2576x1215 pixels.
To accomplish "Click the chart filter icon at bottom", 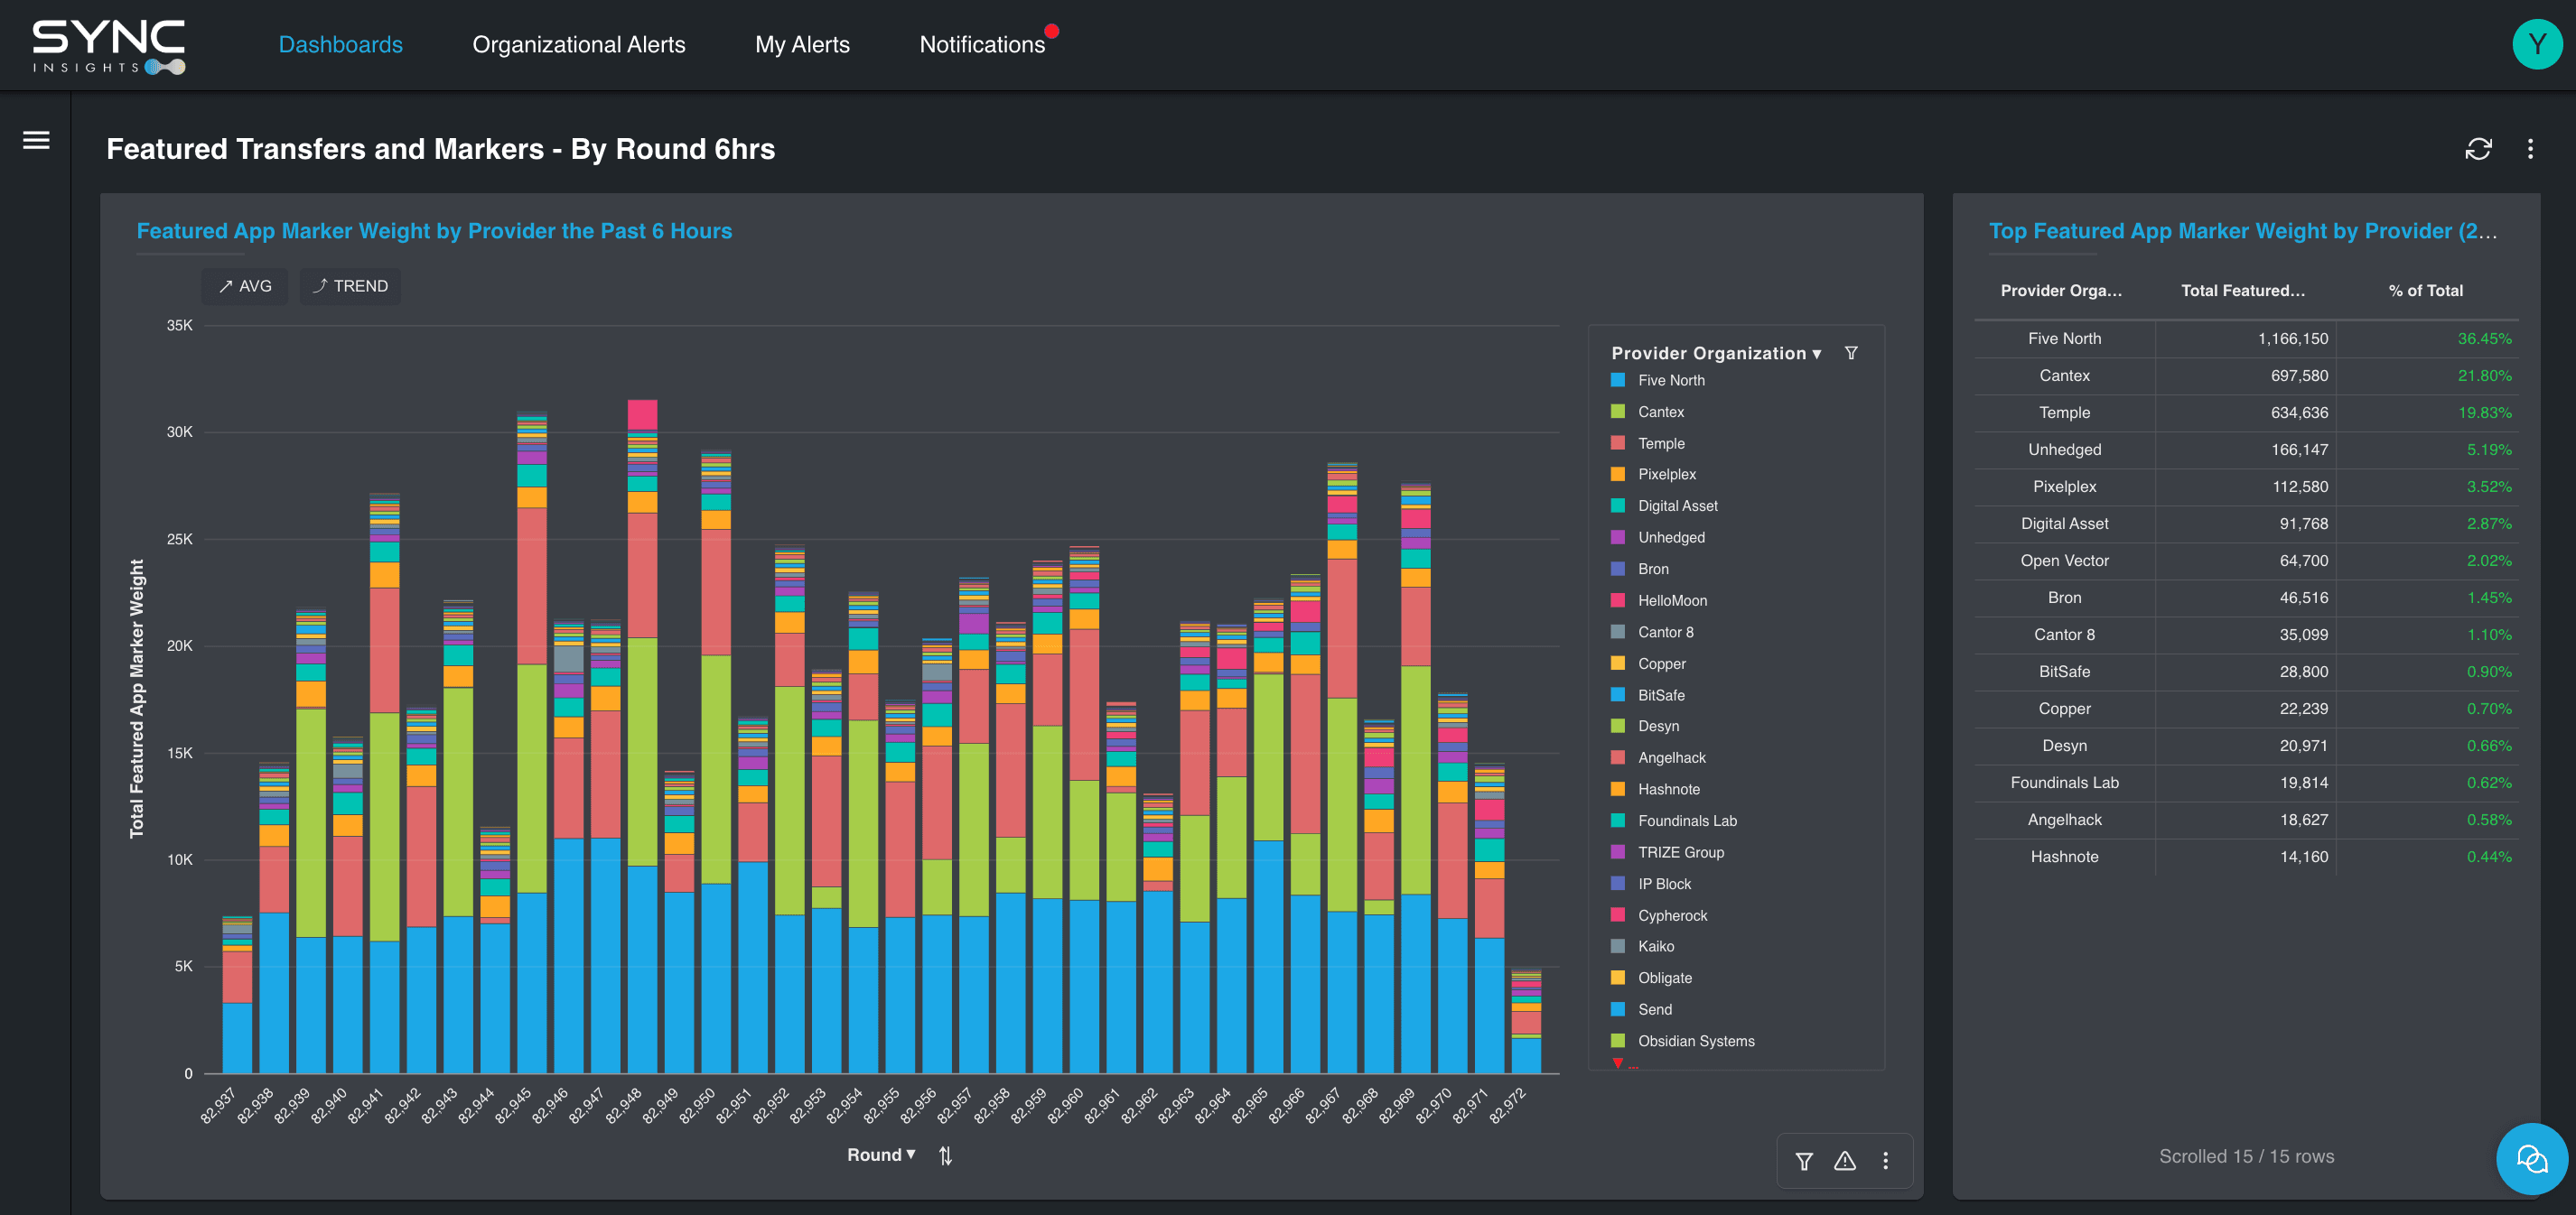I will (x=1803, y=1161).
